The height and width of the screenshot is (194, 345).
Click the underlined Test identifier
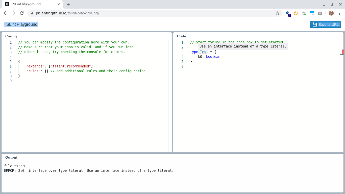204,52
